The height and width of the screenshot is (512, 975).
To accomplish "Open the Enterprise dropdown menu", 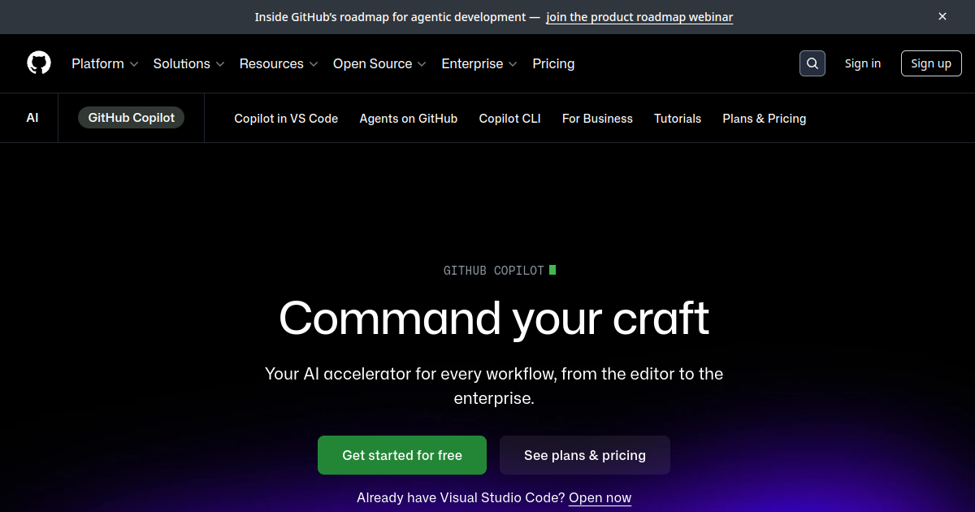I will (479, 63).
